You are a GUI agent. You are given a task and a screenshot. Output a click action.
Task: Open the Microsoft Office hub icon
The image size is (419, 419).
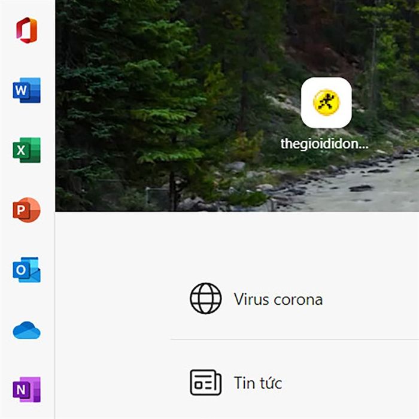[x=26, y=31]
